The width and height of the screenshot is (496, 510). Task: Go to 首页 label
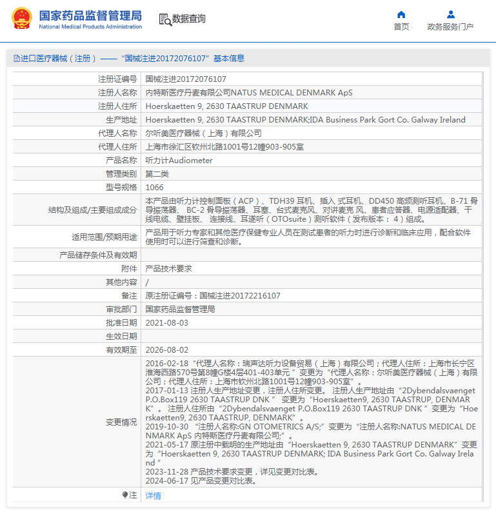point(401,26)
